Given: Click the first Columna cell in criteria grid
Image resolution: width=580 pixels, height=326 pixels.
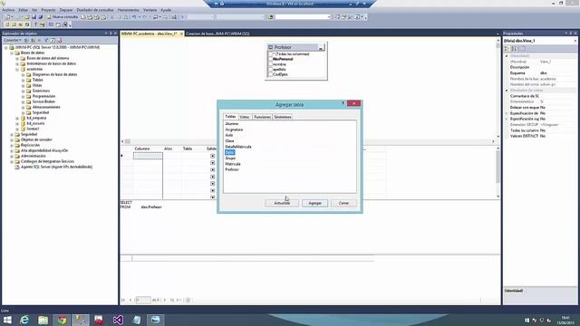Looking at the screenshot, I should (148, 156).
